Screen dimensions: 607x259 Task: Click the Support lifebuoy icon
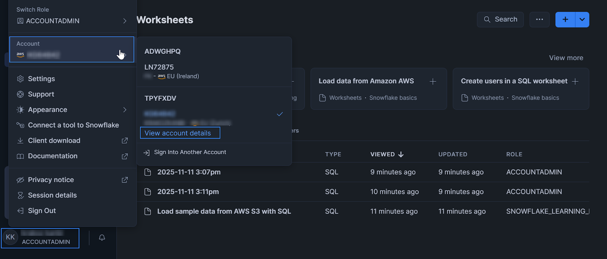click(x=20, y=94)
